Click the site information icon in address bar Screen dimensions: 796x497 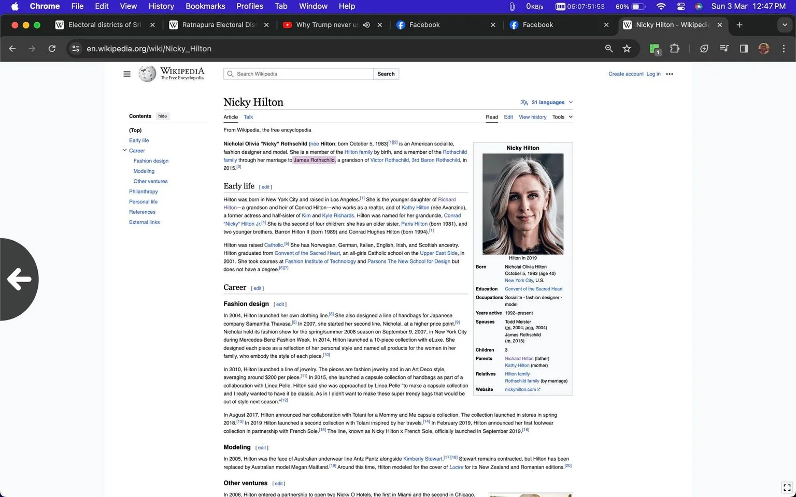pos(76,49)
